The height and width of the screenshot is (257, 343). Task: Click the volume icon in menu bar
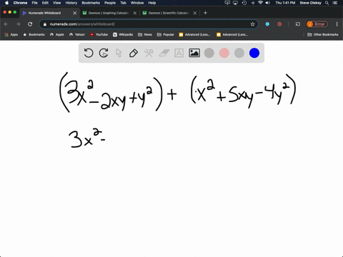(x=268, y=3)
